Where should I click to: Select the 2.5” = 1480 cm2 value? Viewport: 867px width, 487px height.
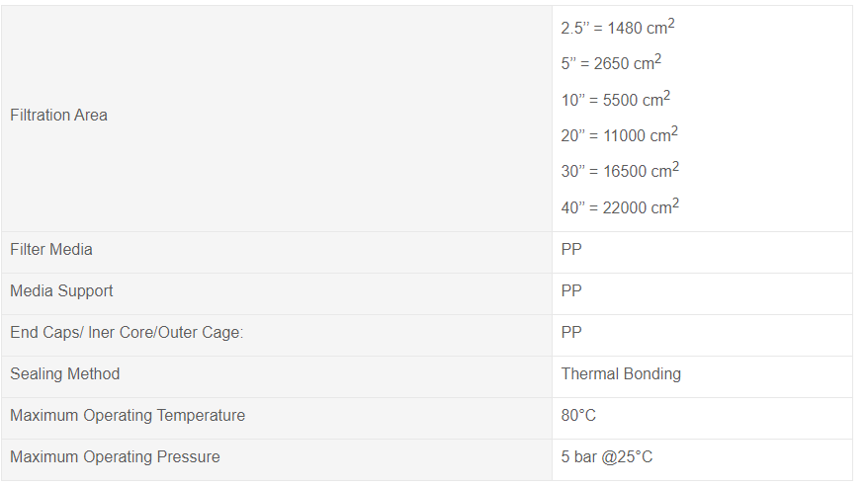click(618, 27)
